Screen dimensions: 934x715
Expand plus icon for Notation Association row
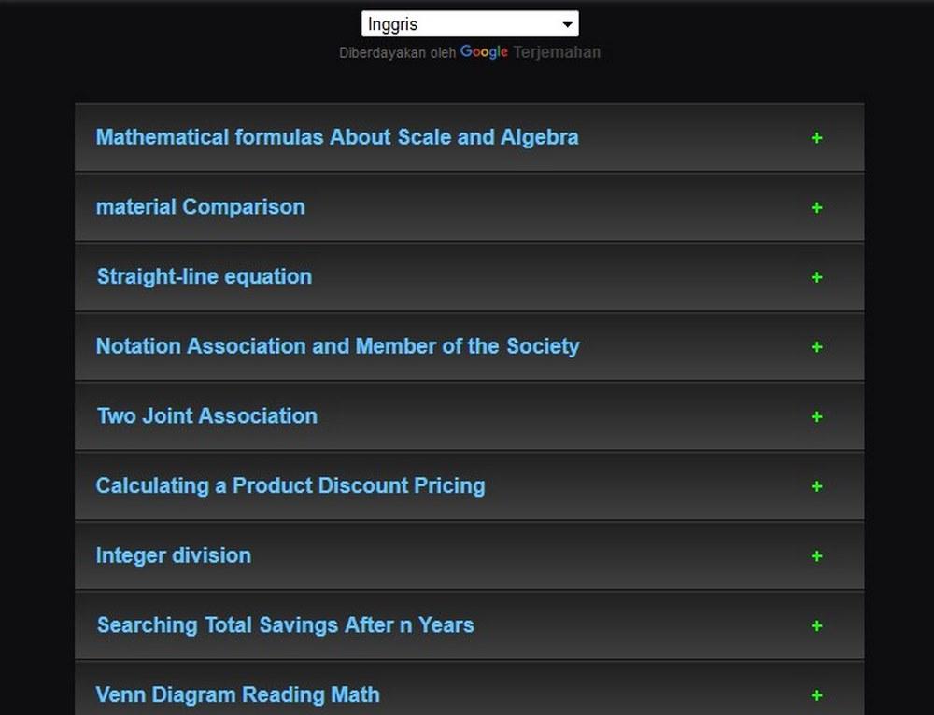[816, 347]
